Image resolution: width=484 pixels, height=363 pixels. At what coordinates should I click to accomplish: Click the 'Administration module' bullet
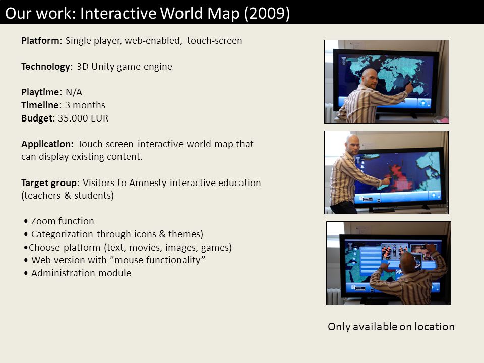point(78,273)
